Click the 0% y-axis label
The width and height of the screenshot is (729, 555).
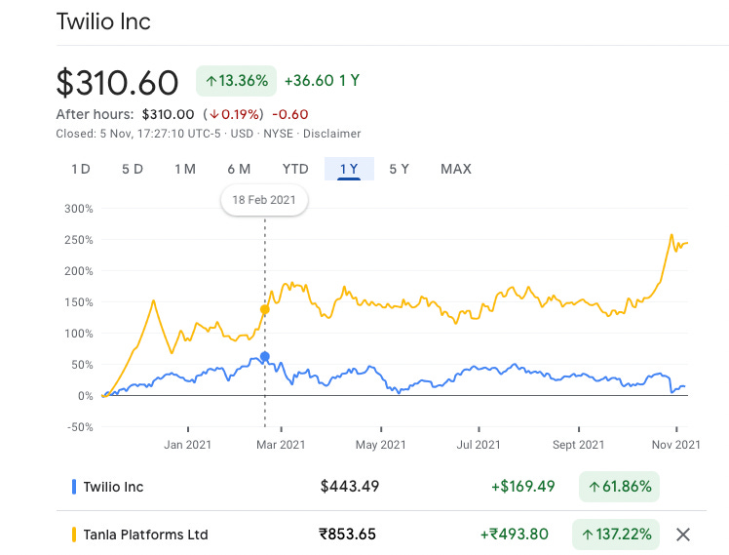click(x=85, y=396)
